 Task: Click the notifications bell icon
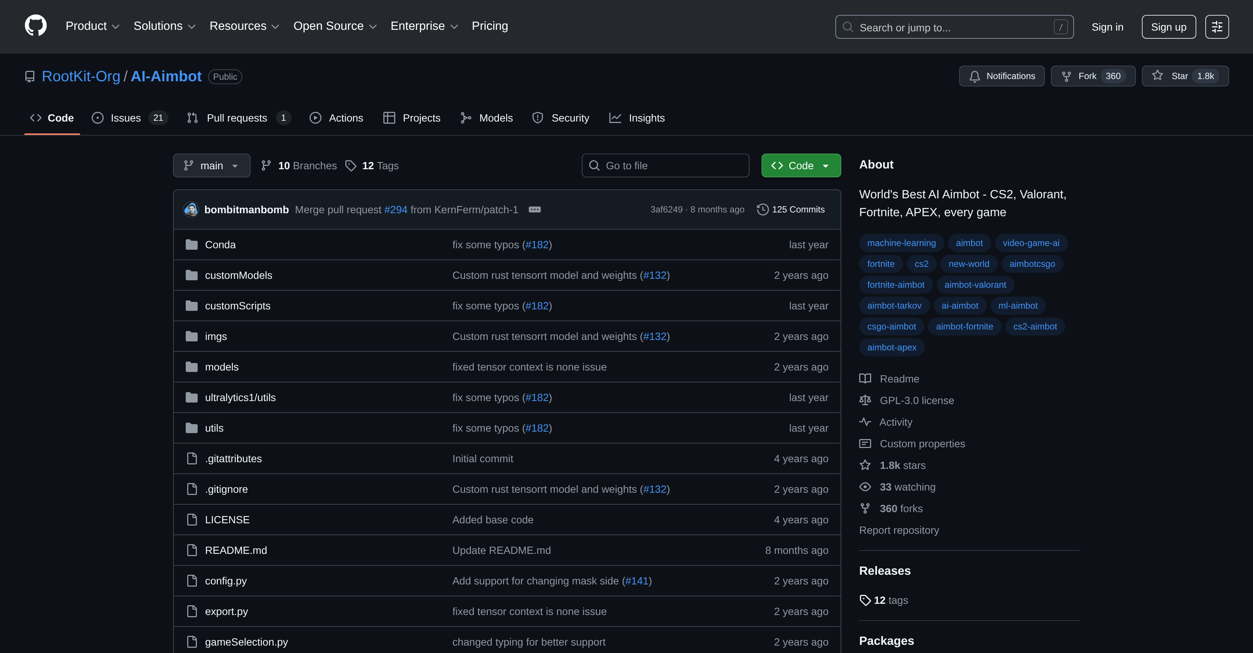[x=975, y=76]
